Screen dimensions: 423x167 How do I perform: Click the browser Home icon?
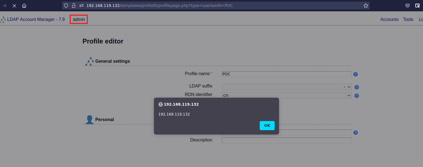tap(24, 6)
